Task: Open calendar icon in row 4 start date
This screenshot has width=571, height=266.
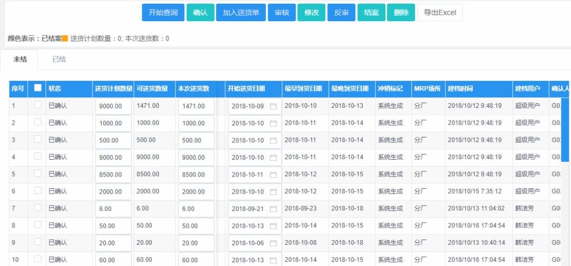Action: pyautogui.click(x=273, y=158)
